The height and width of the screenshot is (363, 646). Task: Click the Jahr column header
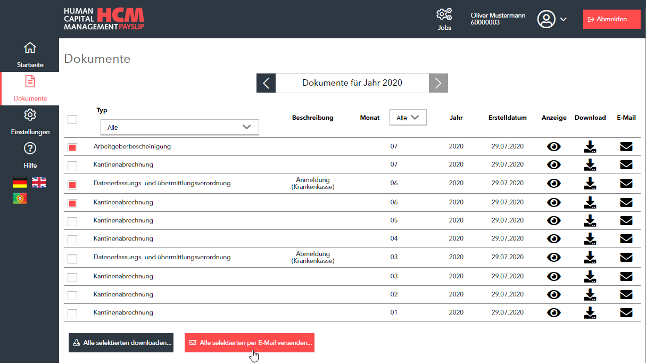[x=455, y=118]
